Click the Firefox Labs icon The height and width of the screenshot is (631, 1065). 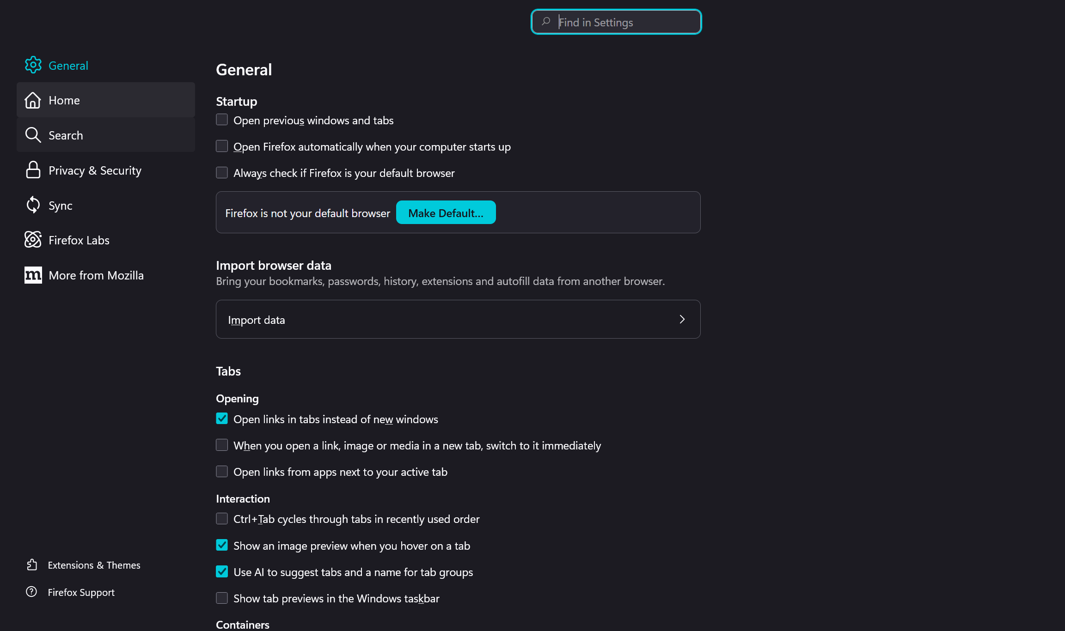click(x=33, y=240)
